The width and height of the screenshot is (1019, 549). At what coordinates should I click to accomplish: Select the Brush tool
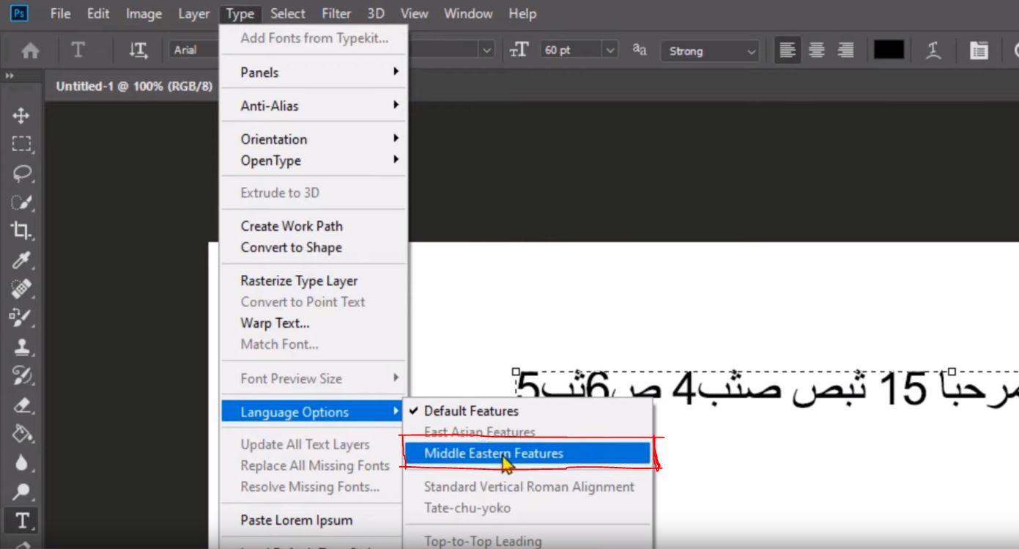click(21, 317)
